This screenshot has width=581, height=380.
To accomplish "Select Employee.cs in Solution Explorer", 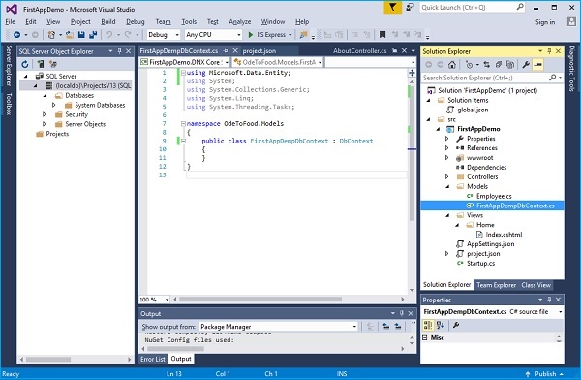I will pyautogui.click(x=494, y=197).
